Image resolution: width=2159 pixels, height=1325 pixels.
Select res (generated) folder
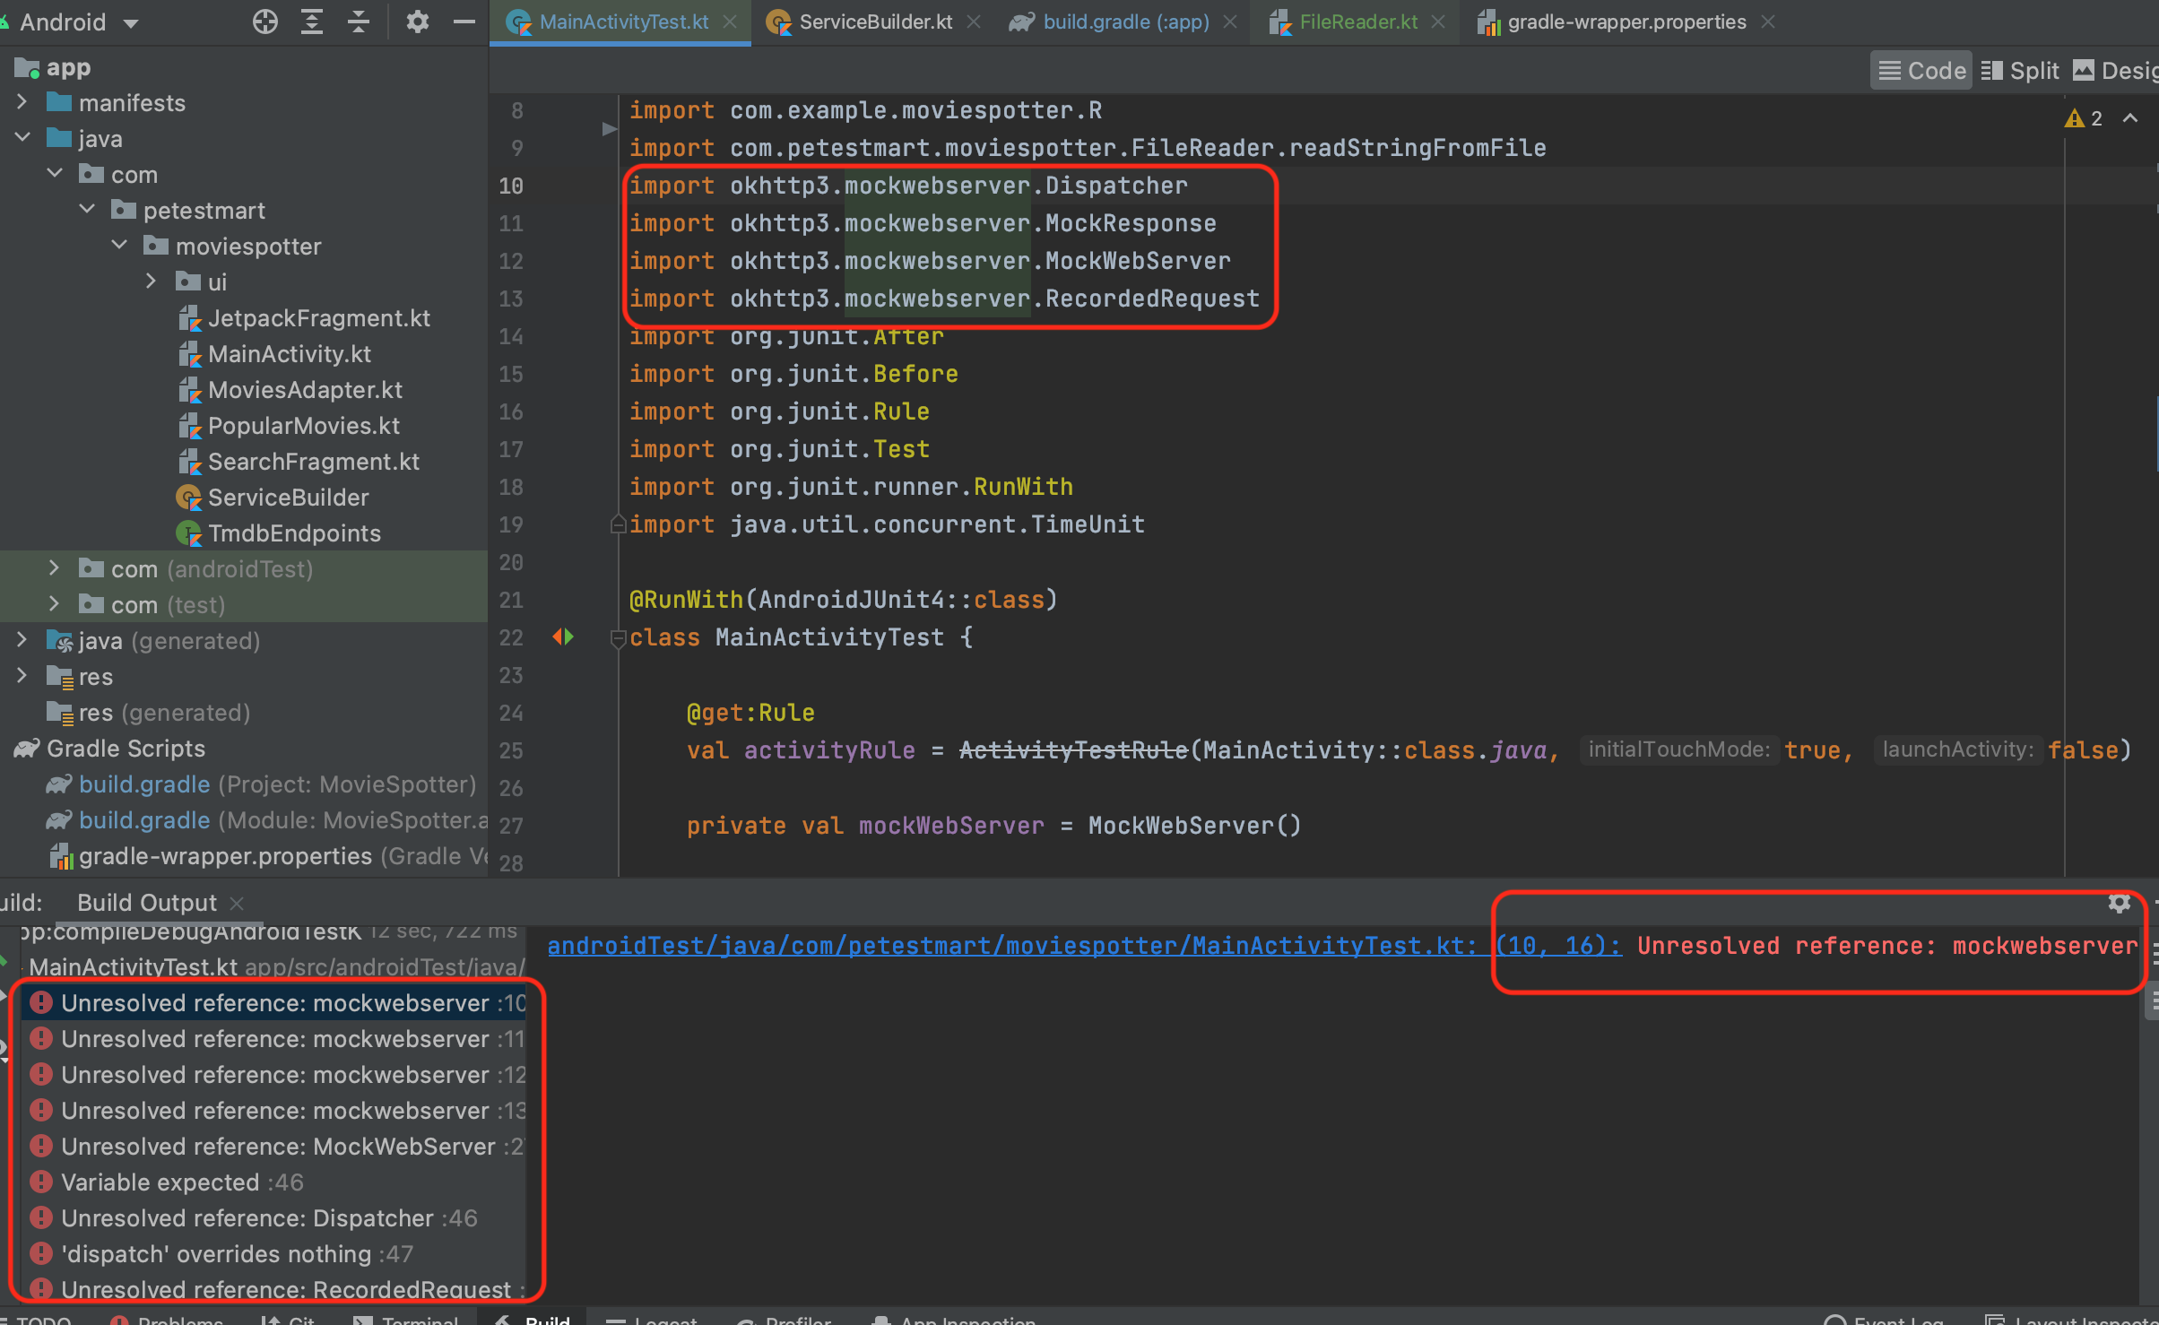point(150,713)
